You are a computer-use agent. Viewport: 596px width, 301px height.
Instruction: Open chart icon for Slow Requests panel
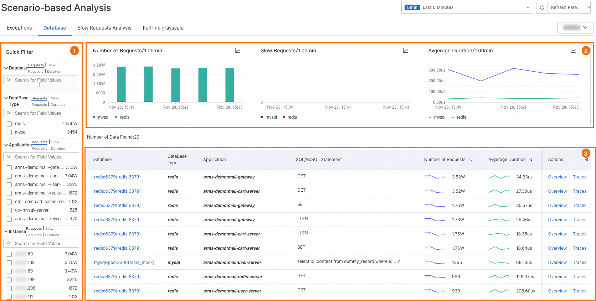(405, 51)
